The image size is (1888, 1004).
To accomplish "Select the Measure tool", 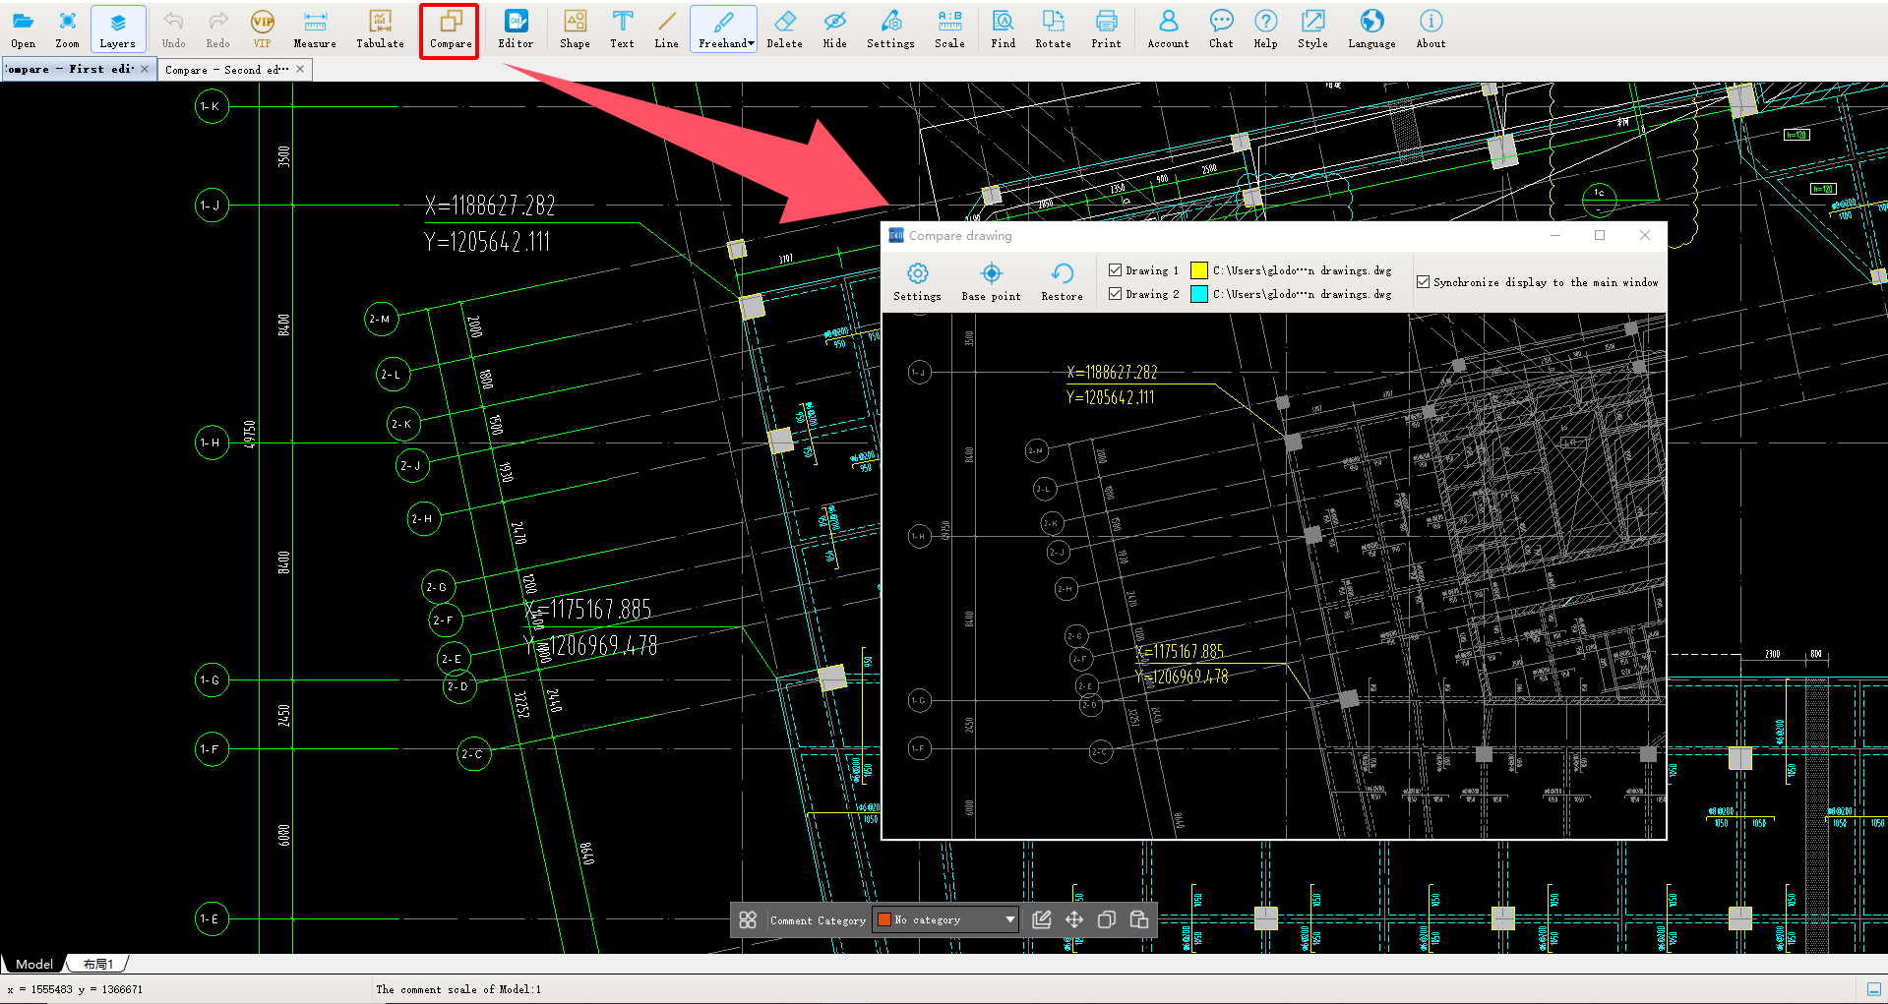I will coord(314,30).
